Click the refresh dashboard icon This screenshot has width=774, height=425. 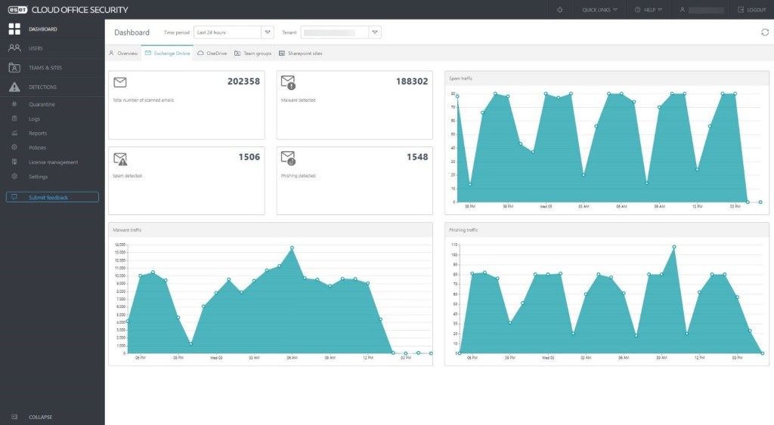[x=764, y=32]
